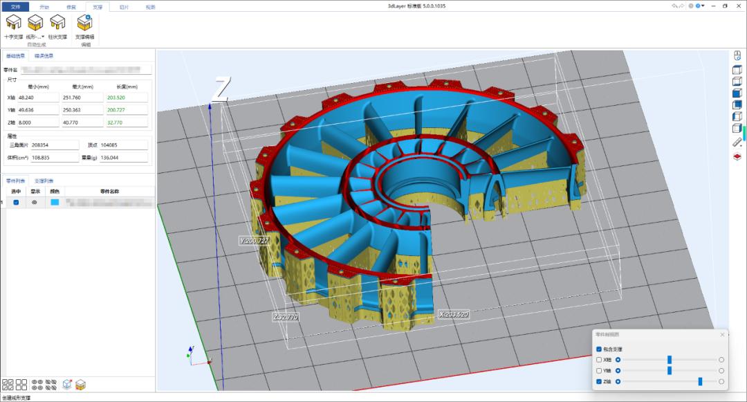Click the 十字支撑 cross support icon

13,23
